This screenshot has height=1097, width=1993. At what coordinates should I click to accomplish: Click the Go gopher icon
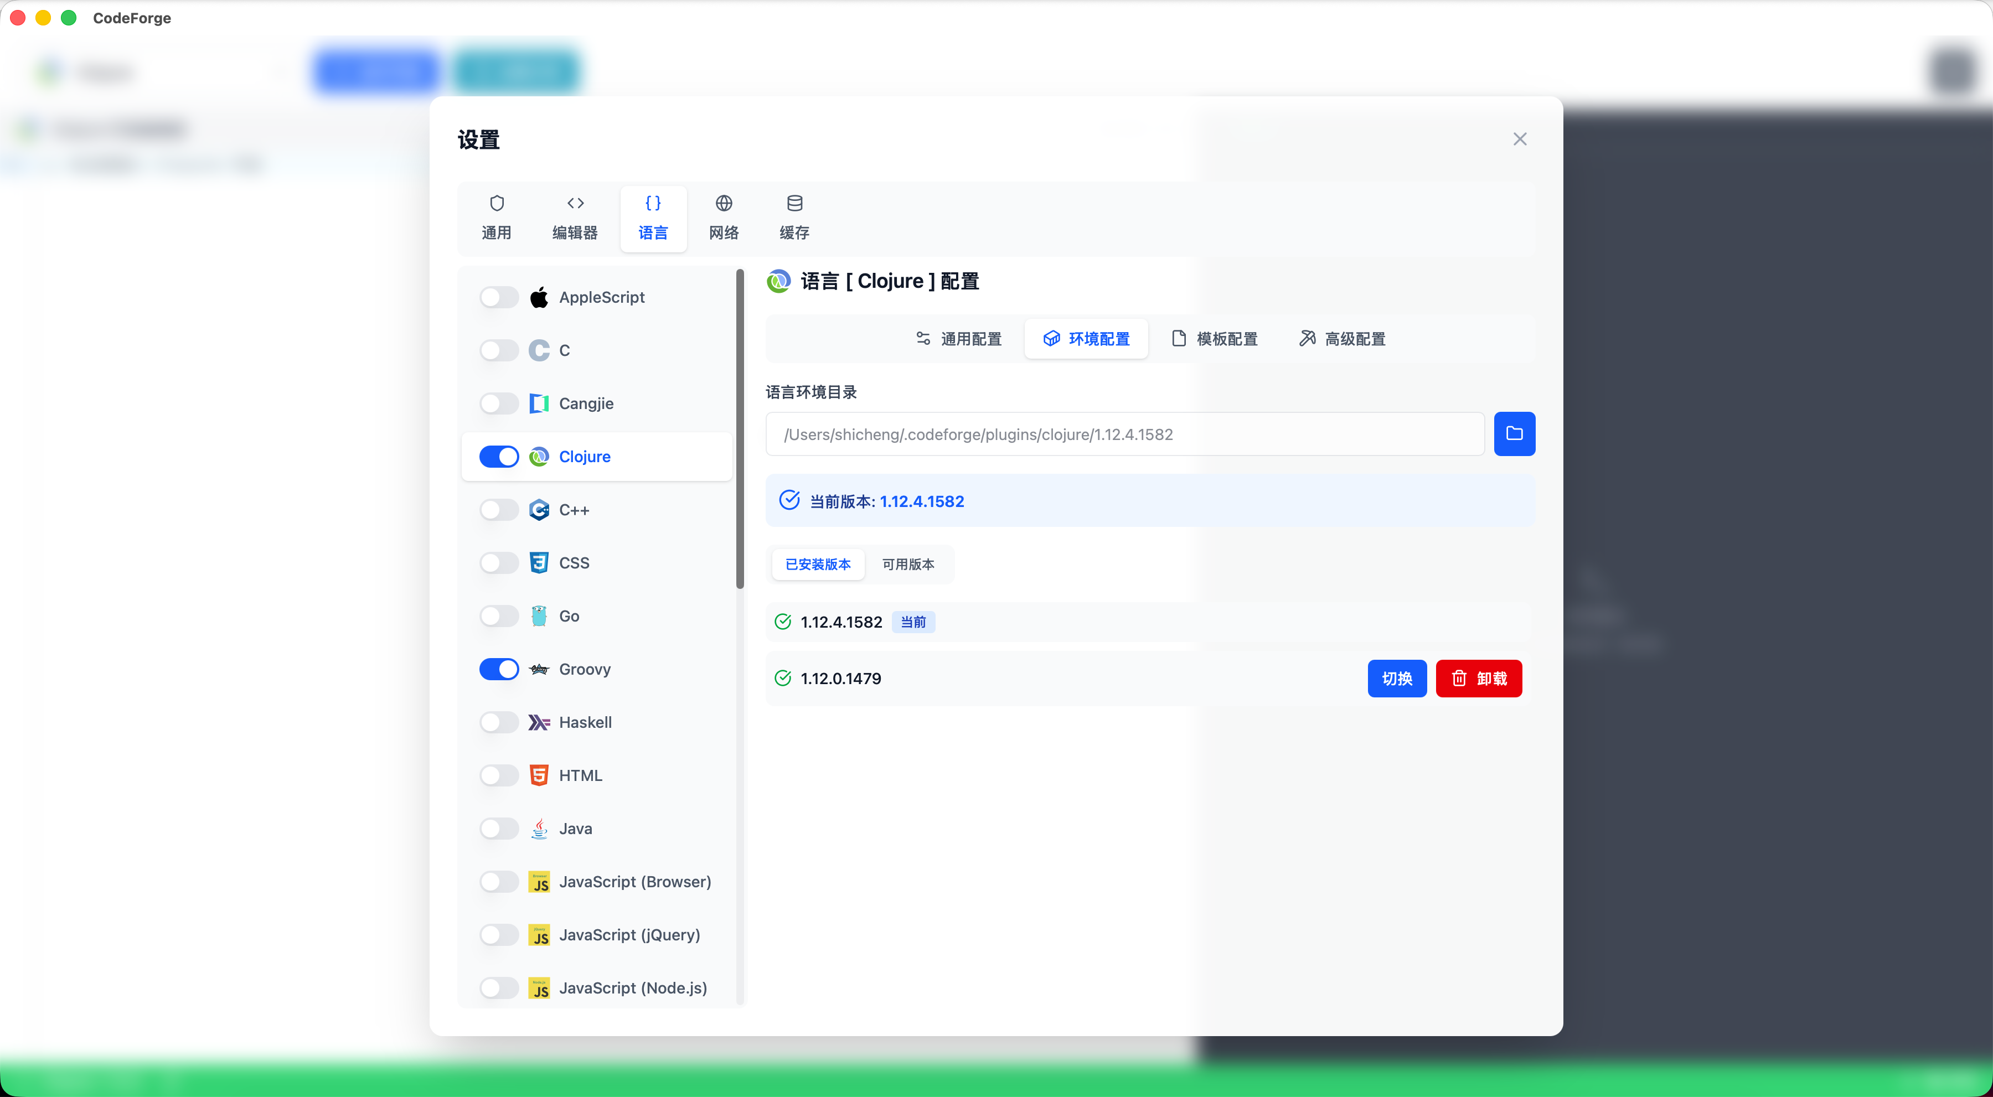point(539,616)
